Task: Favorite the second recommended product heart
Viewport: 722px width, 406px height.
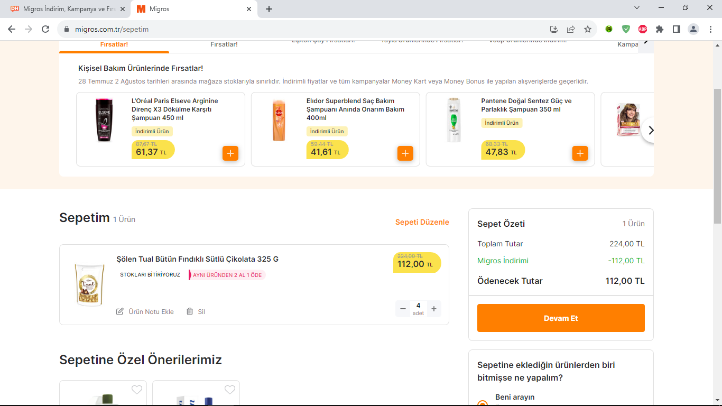Action: [230, 390]
